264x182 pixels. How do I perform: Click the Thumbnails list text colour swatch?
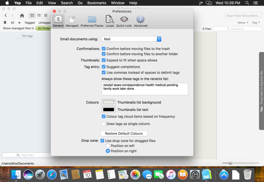(x=109, y=110)
